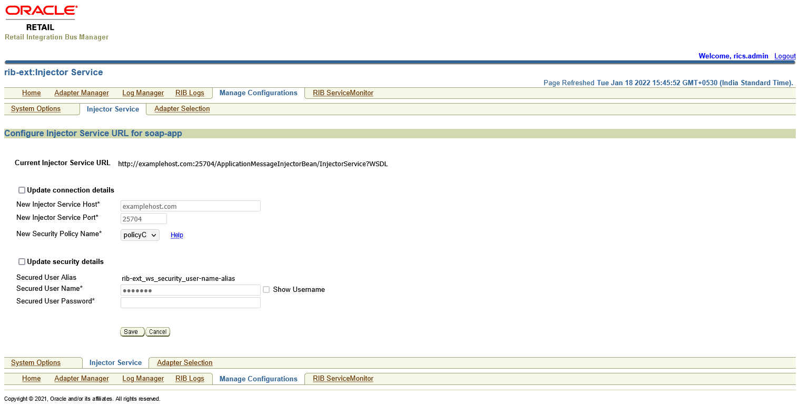
Task: Enable the Update security details checkbox
Action: [22, 261]
